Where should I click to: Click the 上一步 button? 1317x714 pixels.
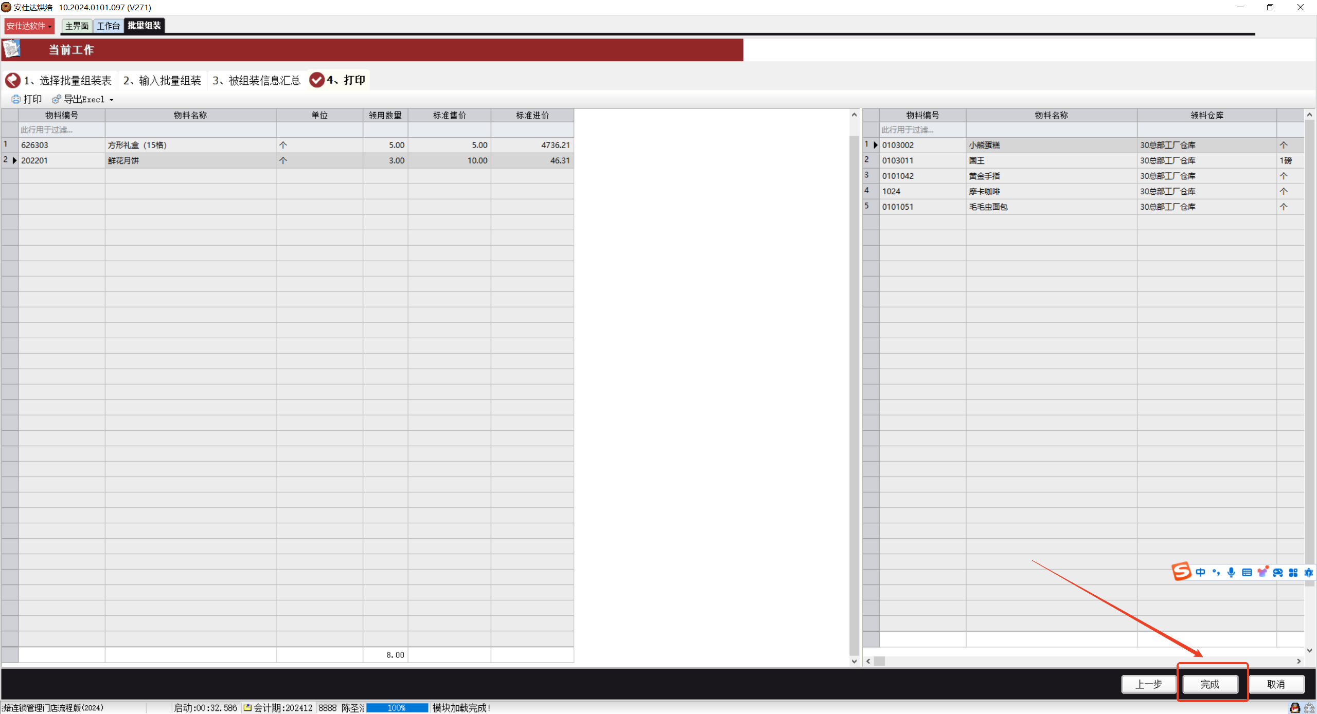click(x=1148, y=684)
